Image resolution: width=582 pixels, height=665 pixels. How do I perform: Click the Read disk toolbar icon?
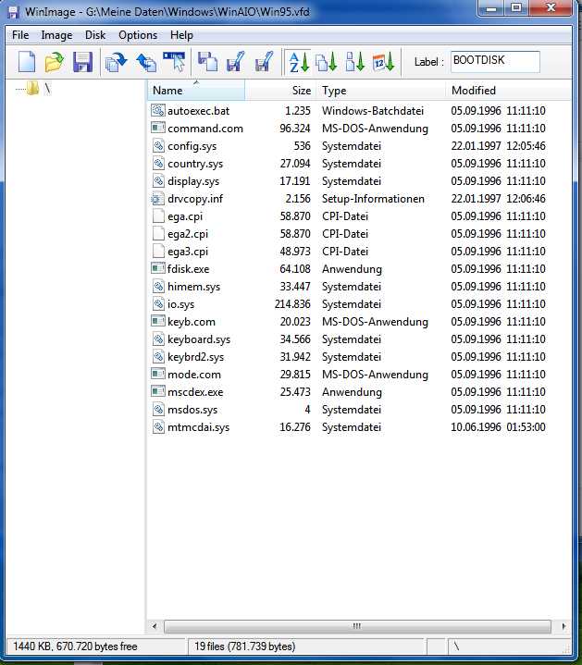[116, 62]
